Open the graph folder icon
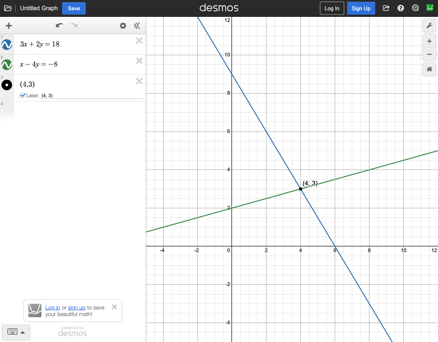438x342 pixels. (x=8, y=8)
